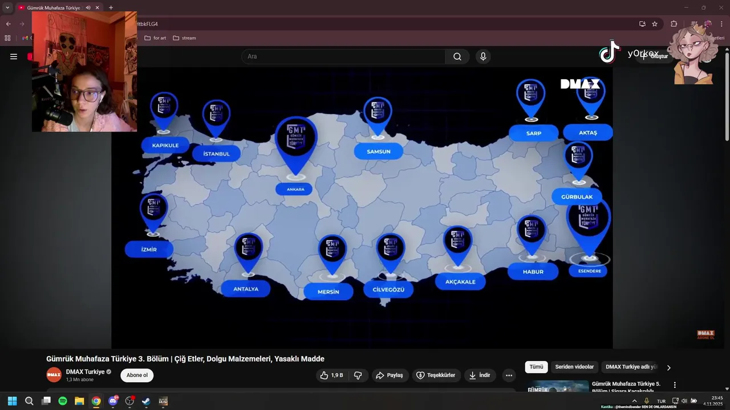Open OBS Studio from the taskbar

pos(130,401)
